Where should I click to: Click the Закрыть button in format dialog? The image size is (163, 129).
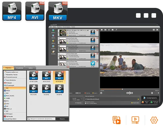point(62,119)
